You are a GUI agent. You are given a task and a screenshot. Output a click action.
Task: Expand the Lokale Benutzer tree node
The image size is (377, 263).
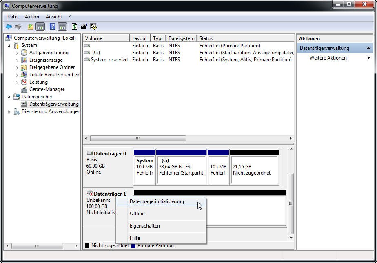click(17, 75)
